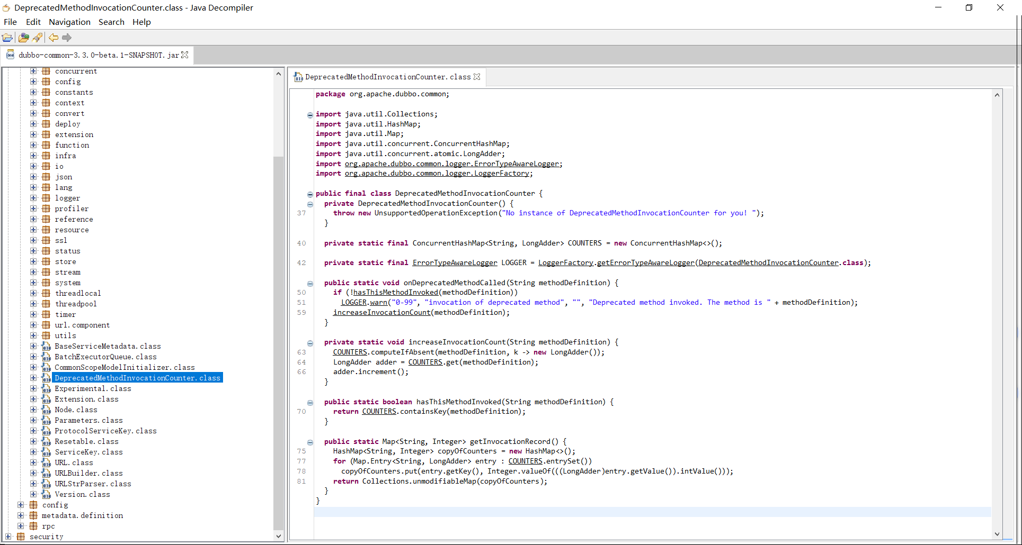1022x545 pixels.
Task: Open the Navigation menu
Action: pyautogui.click(x=69, y=22)
